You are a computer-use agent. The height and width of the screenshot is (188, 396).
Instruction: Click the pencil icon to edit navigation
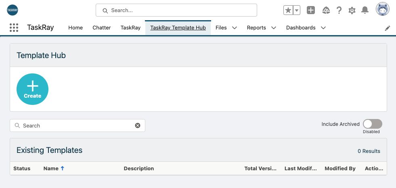(x=388, y=28)
